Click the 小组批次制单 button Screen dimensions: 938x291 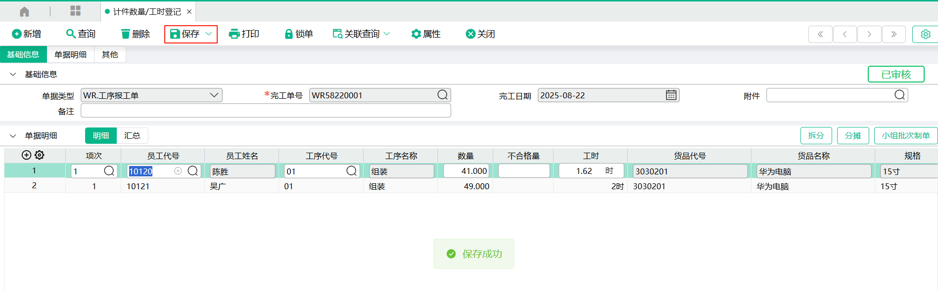[905, 135]
